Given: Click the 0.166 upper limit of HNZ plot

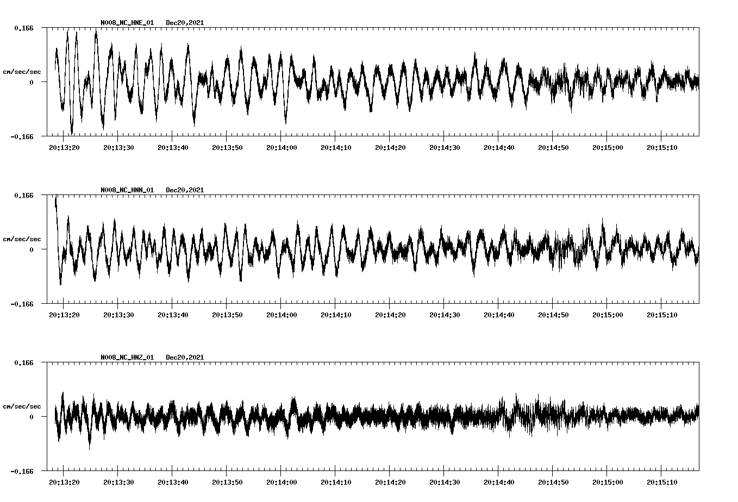Looking at the screenshot, I should (23, 362).
